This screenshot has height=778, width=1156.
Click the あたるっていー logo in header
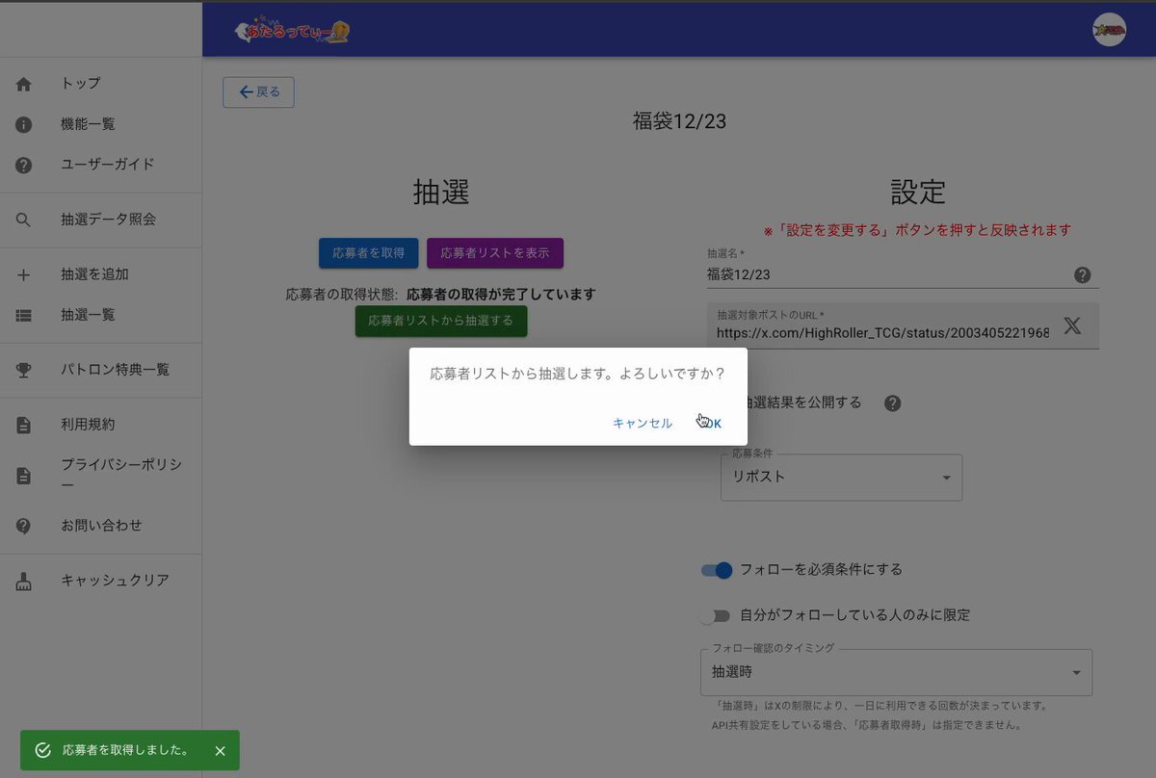pos(292,29)
